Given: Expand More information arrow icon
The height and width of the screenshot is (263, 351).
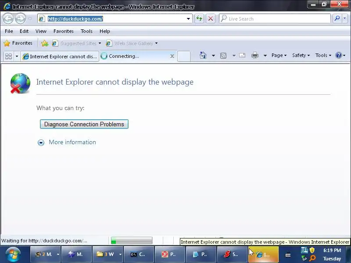Looking at the screenshot, I should [x=41, y=142].
